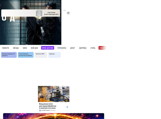Click the blue arrow in the ad
Image resolution: width=161 pixels, height=119 pixels.
coord(67,107)
